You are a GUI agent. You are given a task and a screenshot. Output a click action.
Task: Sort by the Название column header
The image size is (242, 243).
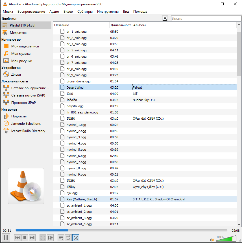[x=81, y=25]
